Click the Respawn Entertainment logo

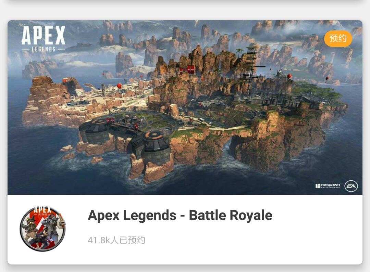[328, 186]
